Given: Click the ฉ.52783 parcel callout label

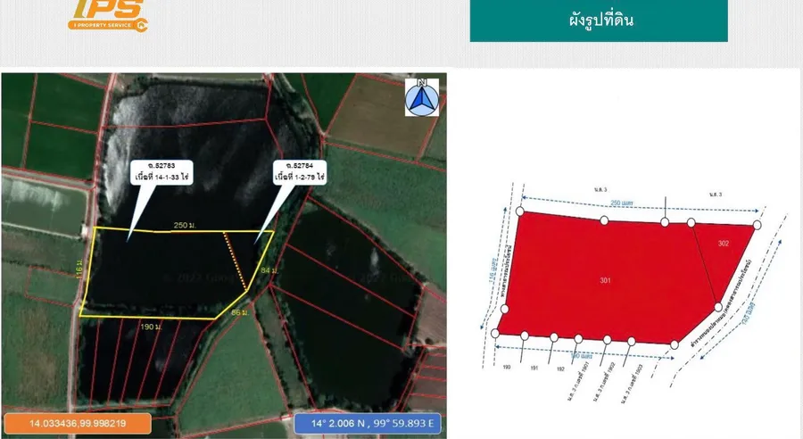Looking at the screenshot, I should [162, 171].
